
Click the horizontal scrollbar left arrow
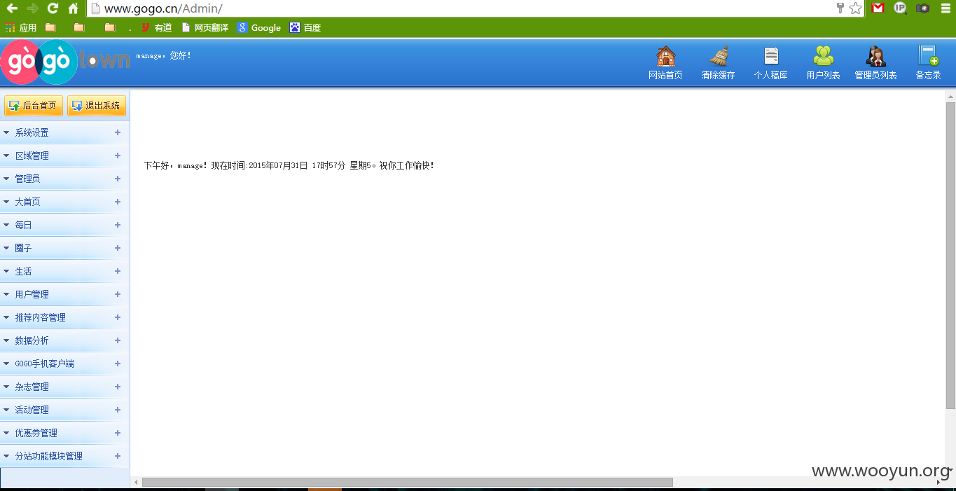click(x=136, y=482)
